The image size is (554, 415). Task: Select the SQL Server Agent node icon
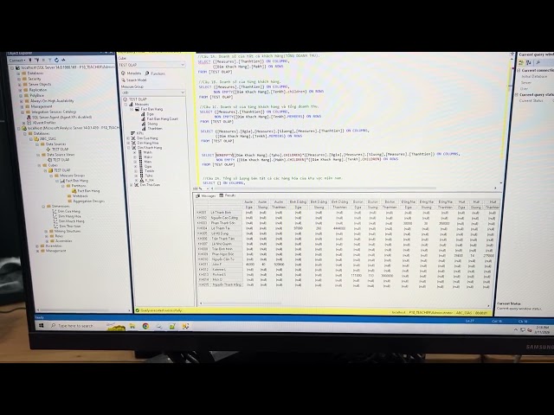(29, 118)
